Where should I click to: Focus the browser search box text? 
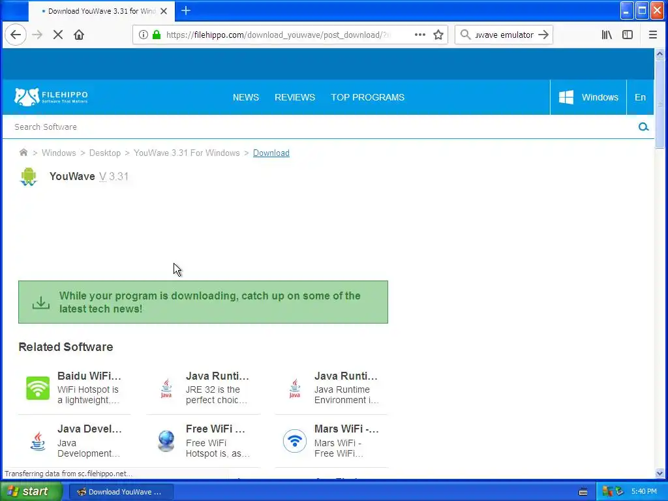tap(504, 35)
